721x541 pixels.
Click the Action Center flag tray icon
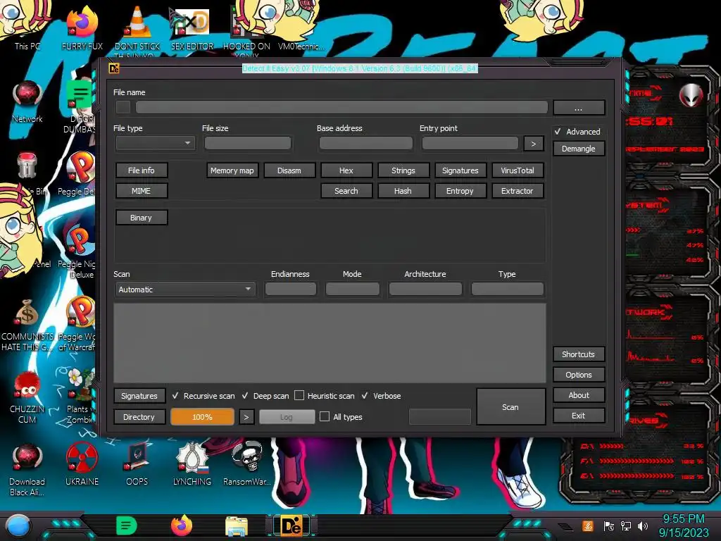[x=609, y=526]
